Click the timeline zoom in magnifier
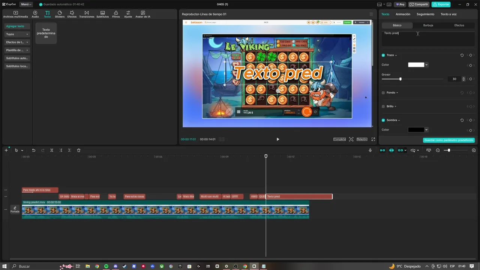The image size is (480, 270). coord(474,150)
